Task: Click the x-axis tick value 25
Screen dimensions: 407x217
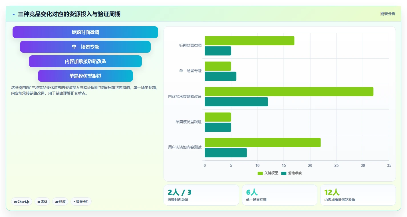Action: click(337, 165)
